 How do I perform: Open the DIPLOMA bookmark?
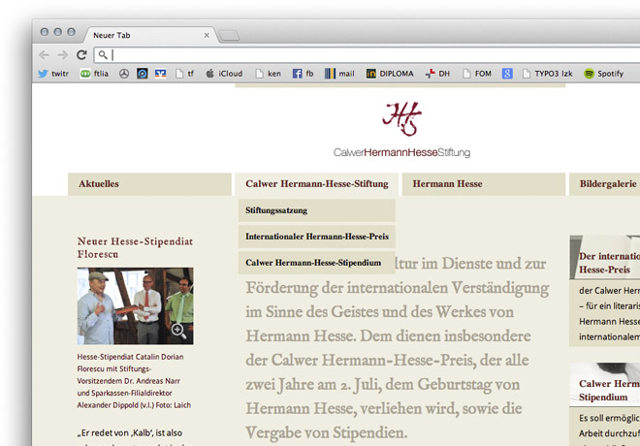[390, 74]
